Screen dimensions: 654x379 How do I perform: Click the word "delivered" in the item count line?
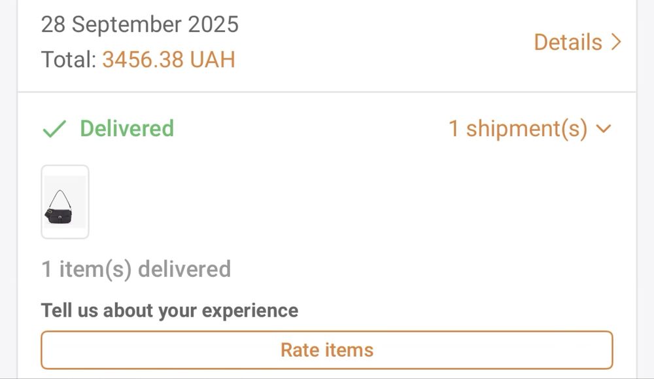pyautogui.click(x=184, y=269)
